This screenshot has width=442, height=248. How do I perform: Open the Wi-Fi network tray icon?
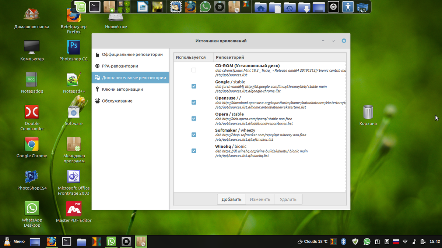tap(405, 241)
